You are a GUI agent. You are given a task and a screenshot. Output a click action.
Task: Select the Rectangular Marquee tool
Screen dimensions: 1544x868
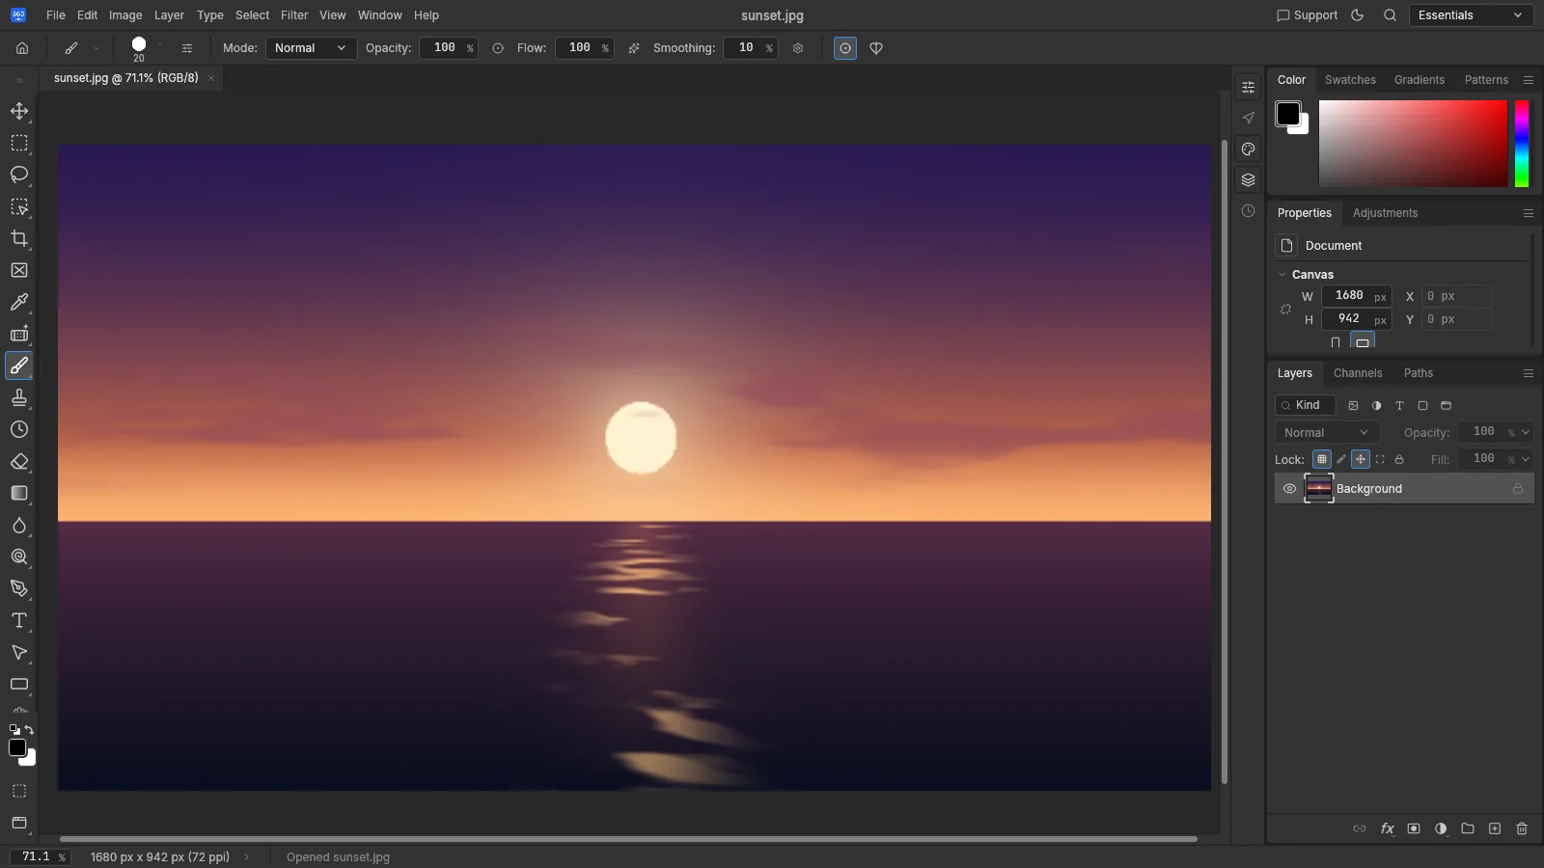click(x=19, y=143)
